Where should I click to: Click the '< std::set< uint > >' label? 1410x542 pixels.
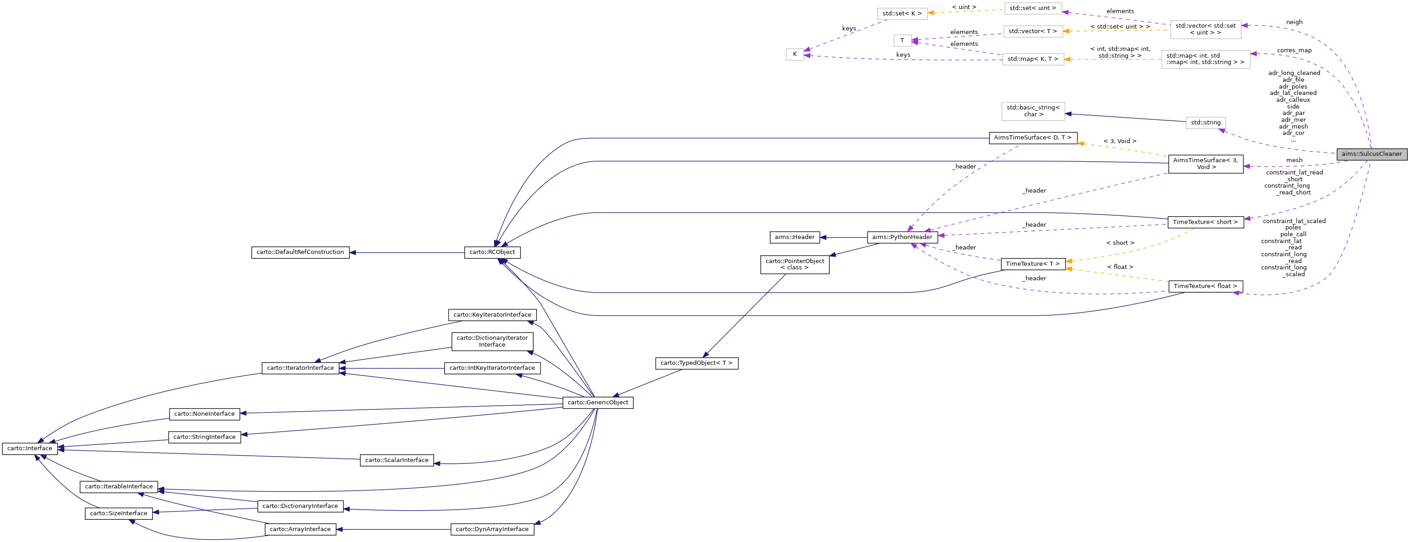tap(1120, 27)
